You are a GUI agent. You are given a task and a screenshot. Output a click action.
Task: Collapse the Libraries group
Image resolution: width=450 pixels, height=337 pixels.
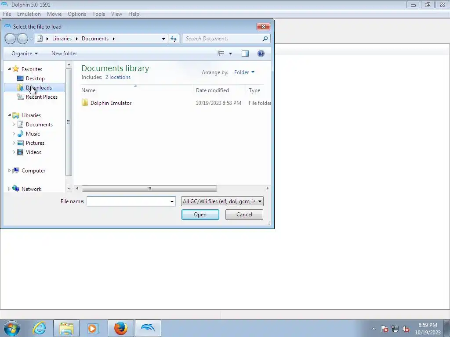pyautogui.click(x=9, y=115)
